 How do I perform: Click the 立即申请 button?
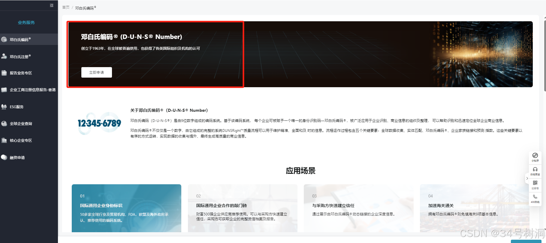pyautogui.click(x=97, y=73)
